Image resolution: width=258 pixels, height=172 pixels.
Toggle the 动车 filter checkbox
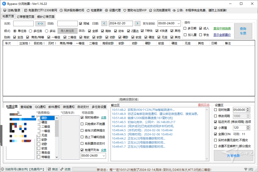[115, 31]
